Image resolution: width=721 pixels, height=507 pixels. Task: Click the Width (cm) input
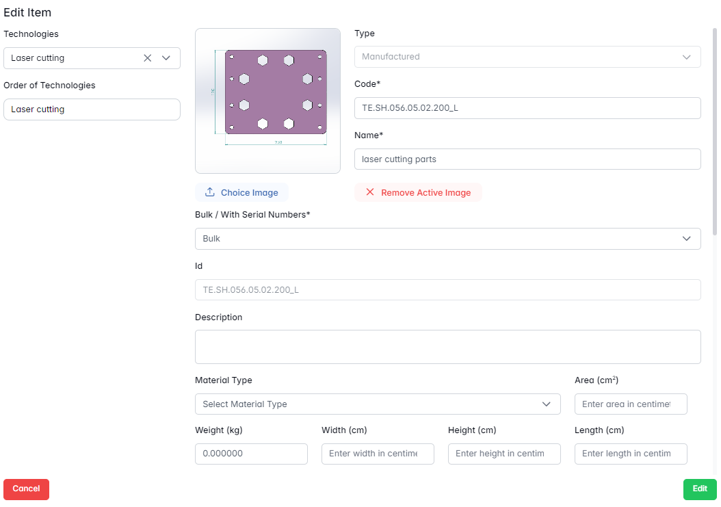click(x=378, y=454)
